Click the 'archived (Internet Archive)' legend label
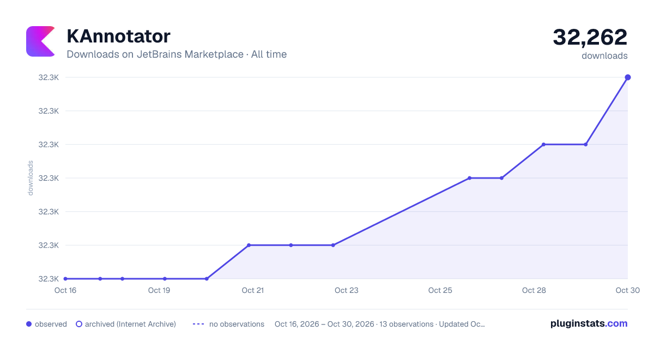 coord(130,324)
